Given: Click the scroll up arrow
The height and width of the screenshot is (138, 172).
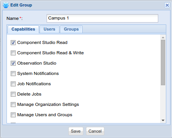Looking at the screenshot, I should tap(163, 37).
